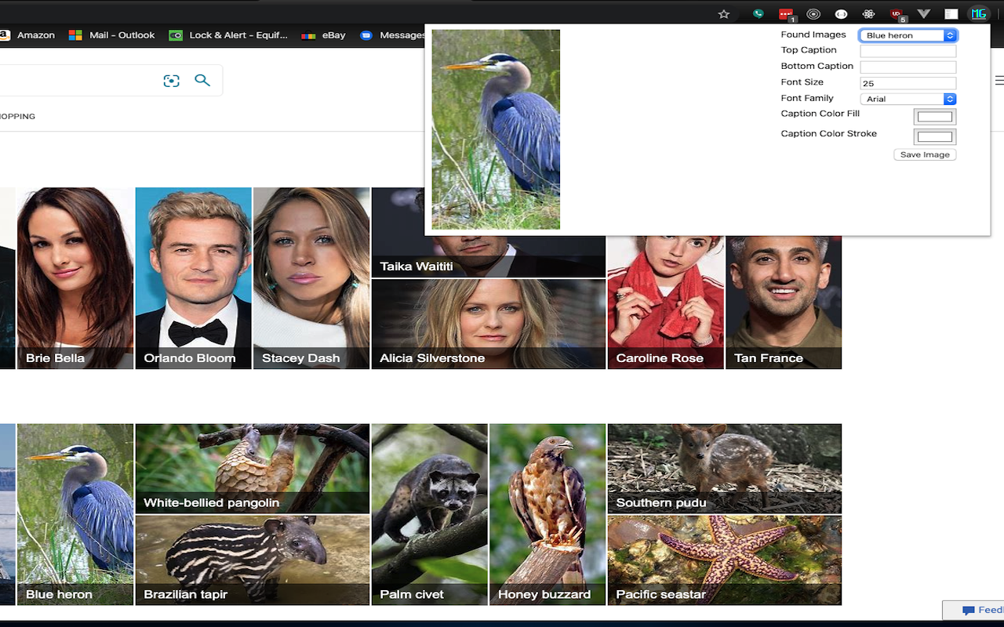This screenshot has width=1004, height=627.
Task: Click the magnifying glass search icon
Action: click(202, 80)
